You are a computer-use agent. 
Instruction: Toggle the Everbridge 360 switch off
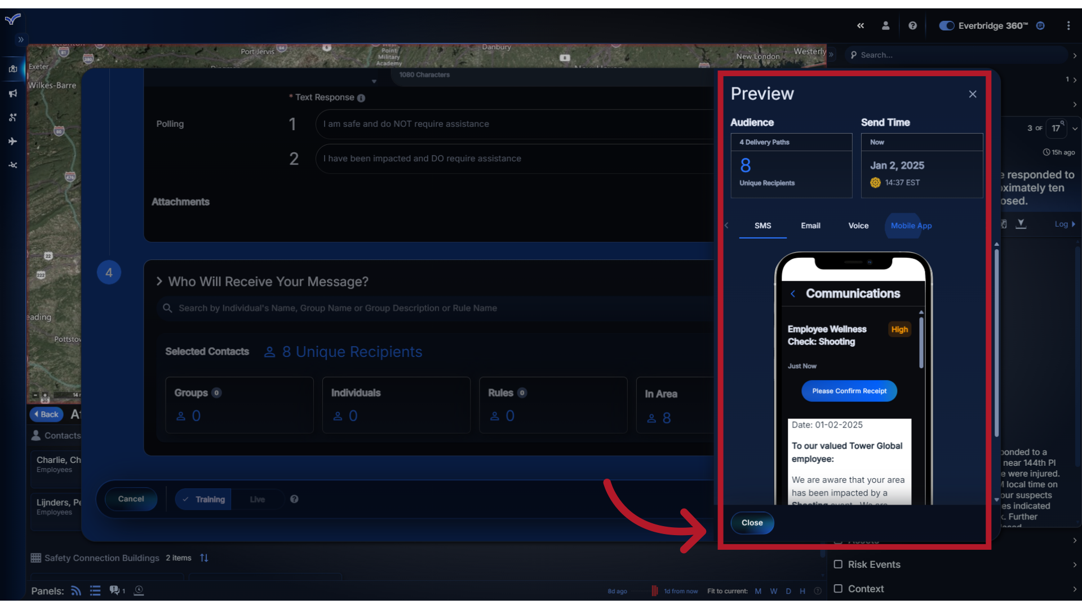(x=946, y=25)
